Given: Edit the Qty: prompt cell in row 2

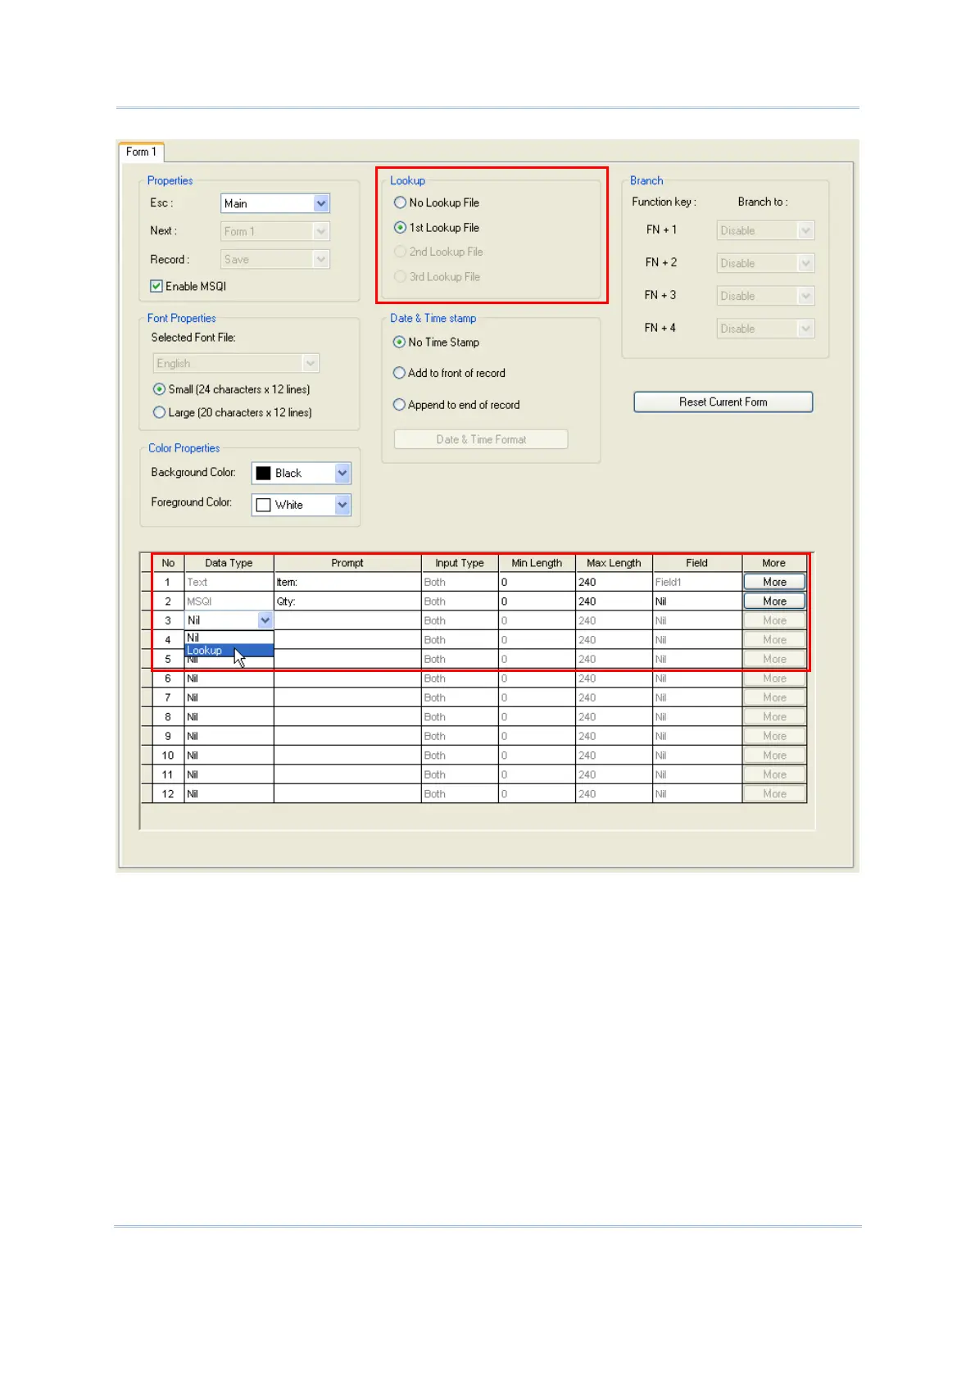Looking at the screenshot, I should [347, 601].
